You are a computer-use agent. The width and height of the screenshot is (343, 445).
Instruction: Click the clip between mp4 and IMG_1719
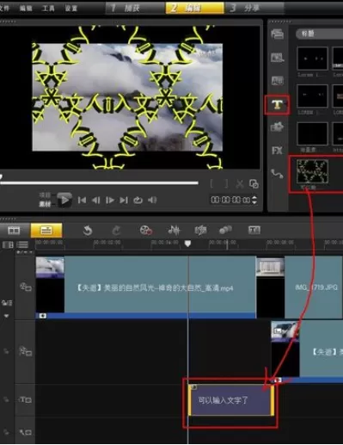(x=270, y=287)
